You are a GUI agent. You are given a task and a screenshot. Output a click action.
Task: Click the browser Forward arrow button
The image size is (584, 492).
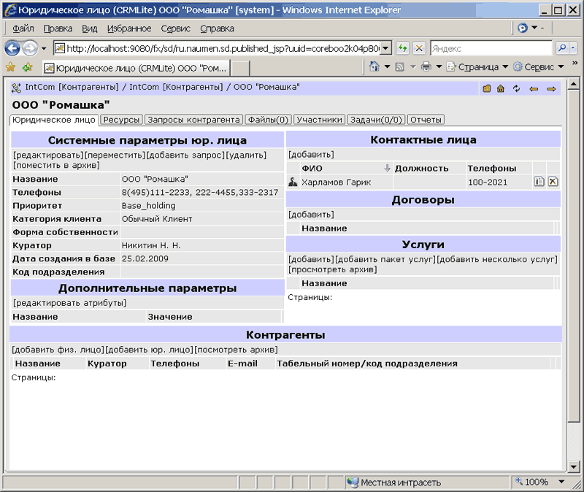(x=30, y=48)
